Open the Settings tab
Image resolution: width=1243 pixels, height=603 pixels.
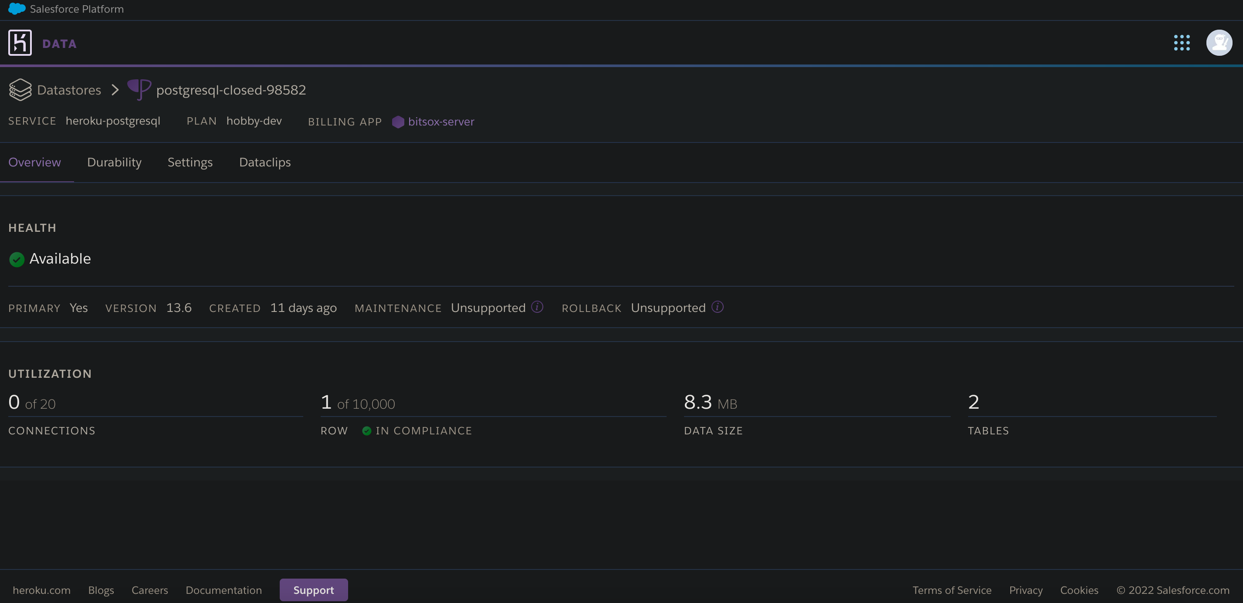[x=190, y=162]
